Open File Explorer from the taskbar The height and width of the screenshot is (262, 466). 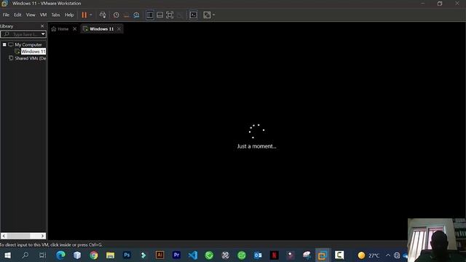pos(110,255)
